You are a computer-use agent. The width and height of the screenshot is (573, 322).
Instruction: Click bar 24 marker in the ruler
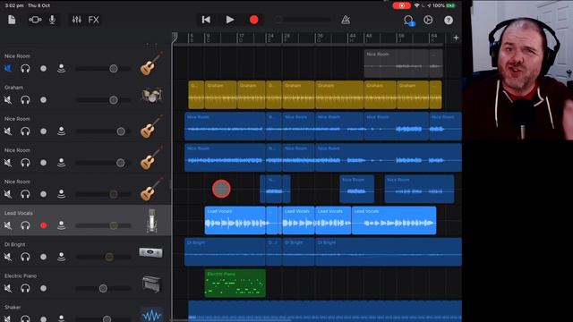pos(270,37)
